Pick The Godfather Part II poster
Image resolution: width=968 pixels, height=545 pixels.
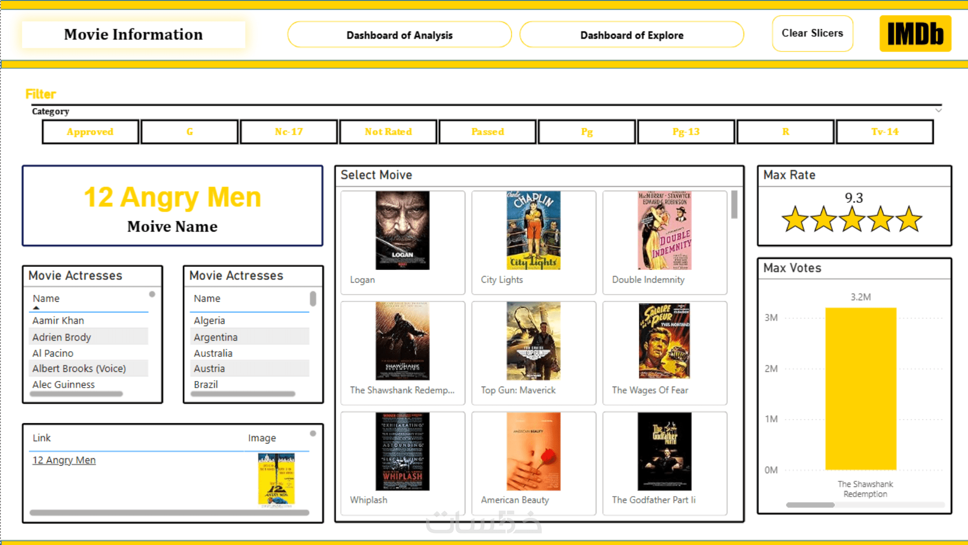tap(664, 451)
